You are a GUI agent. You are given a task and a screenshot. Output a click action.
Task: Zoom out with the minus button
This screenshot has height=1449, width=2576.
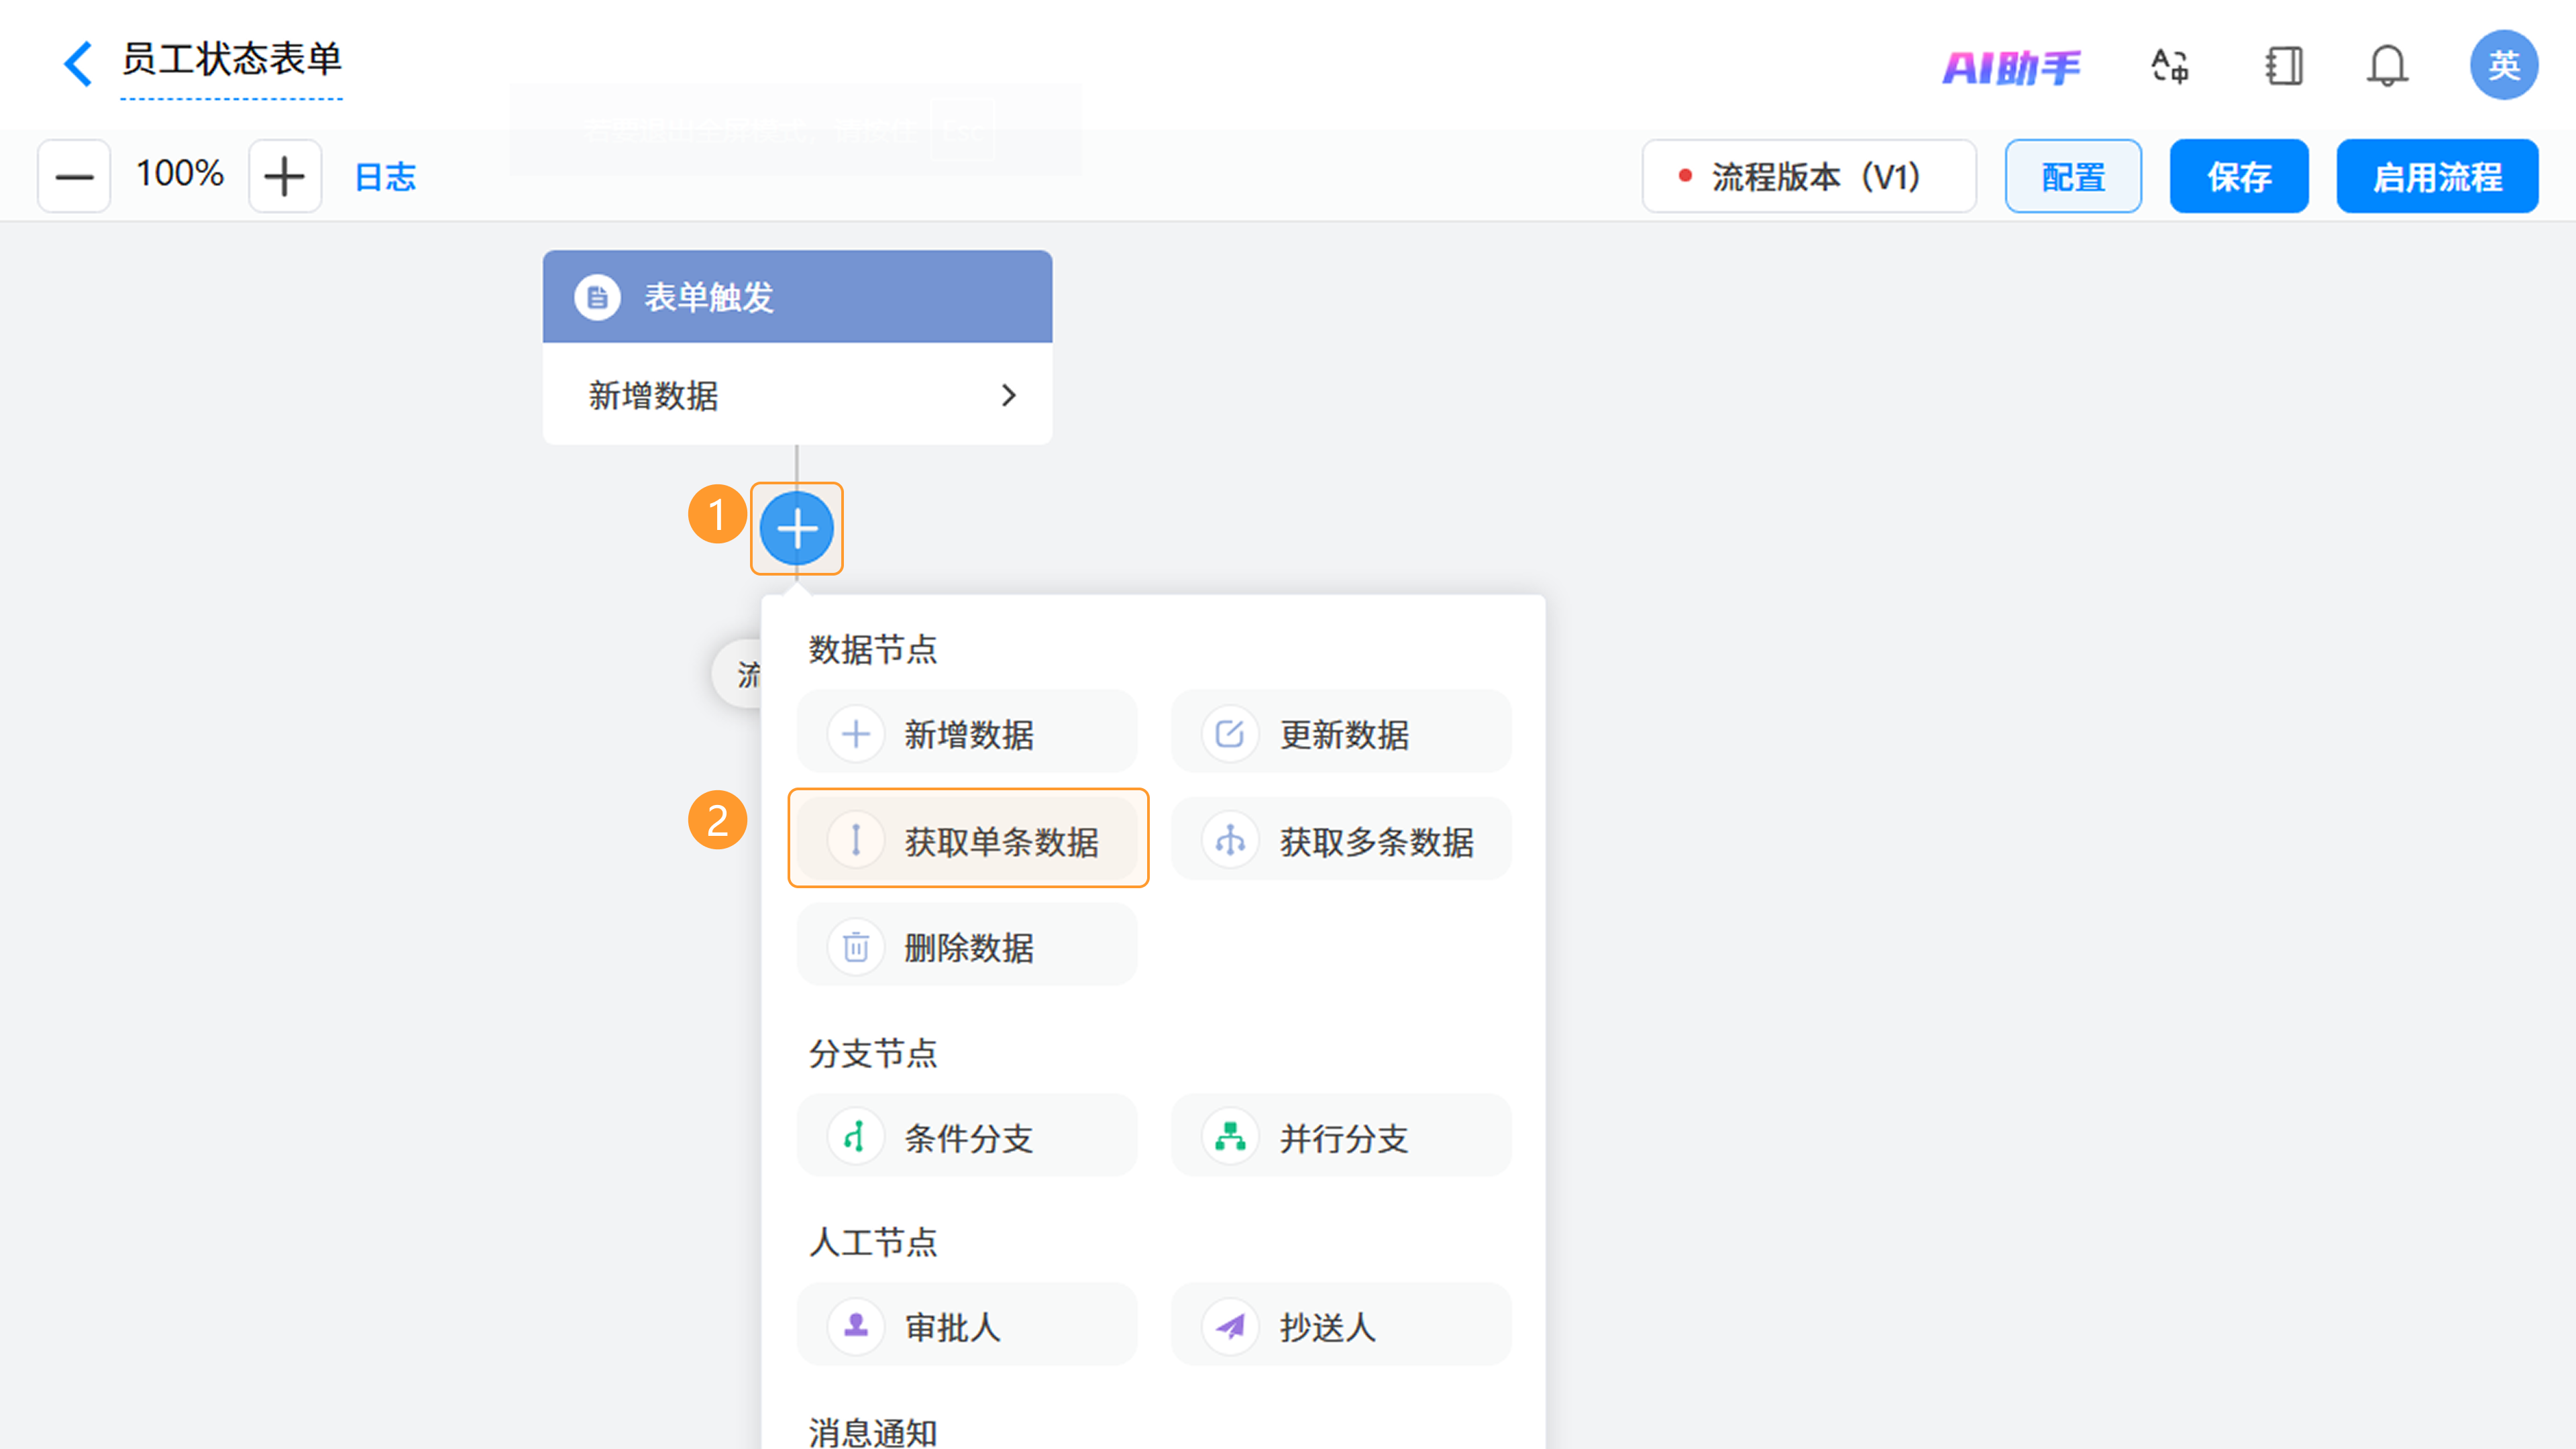[74, 177]
